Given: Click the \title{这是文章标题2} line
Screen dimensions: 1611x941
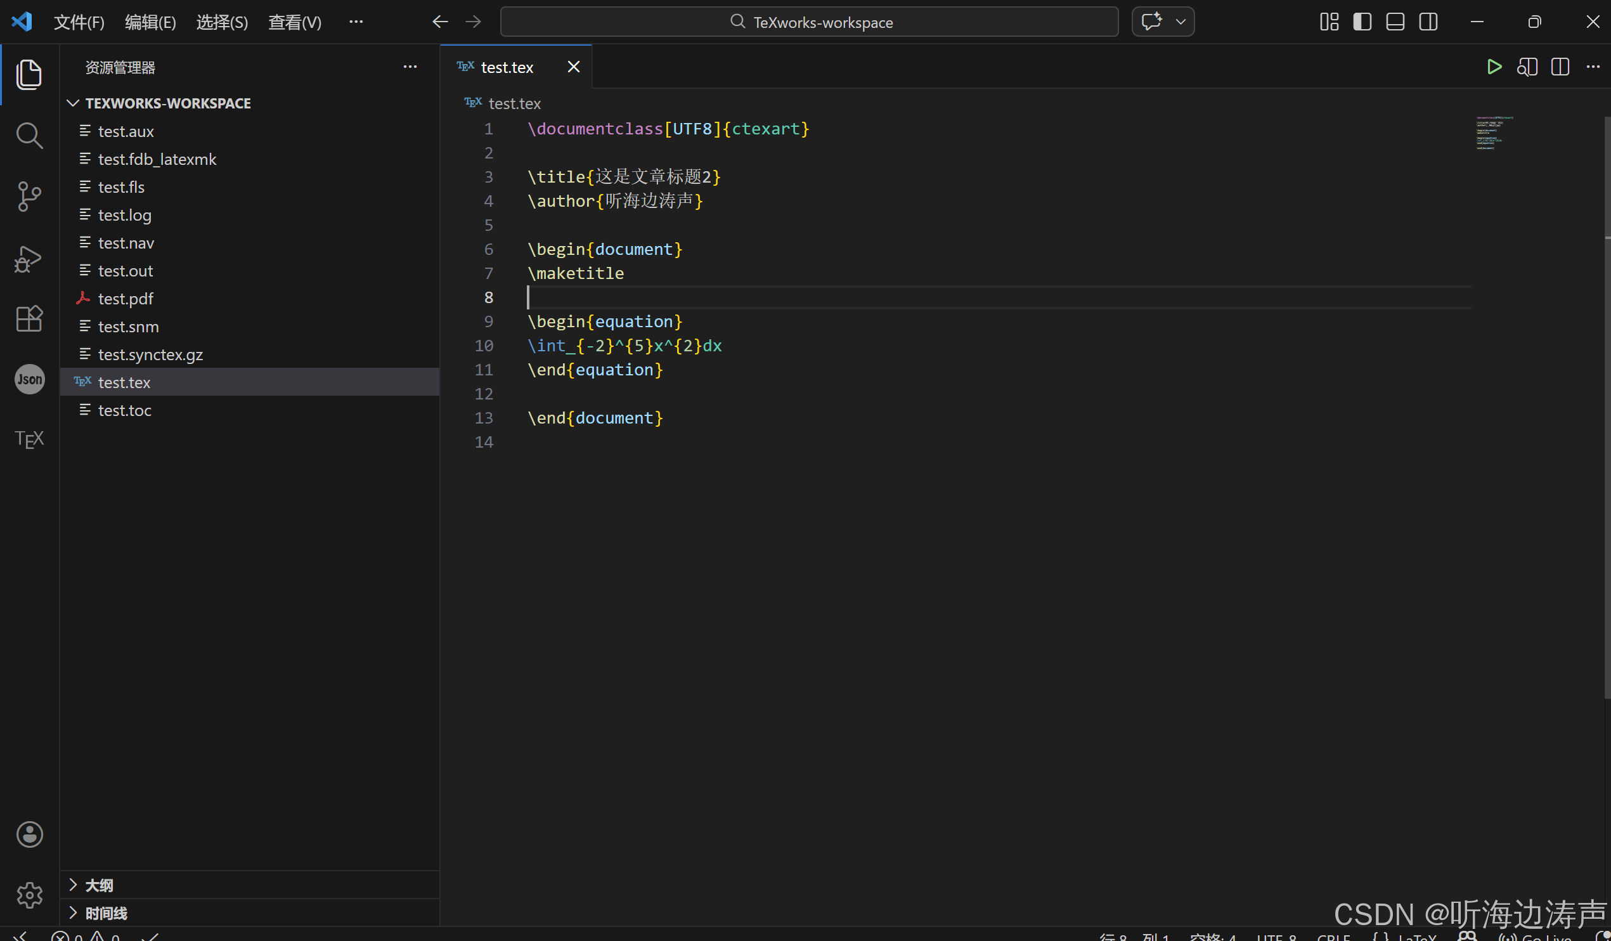Looking at the screenshot, I should point(624,177).
